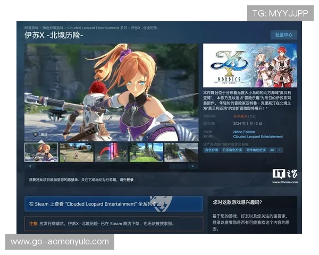Click the 所有游戏 breadcrumb link
The height and width of the screenshot is (255, 319).
31,28
